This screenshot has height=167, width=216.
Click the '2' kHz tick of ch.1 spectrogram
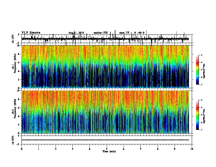19,79
